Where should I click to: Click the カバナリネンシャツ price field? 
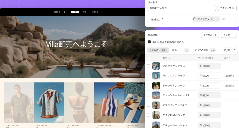(209, 76)
